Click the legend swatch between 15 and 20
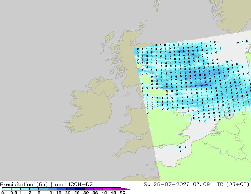This screenshot has width=251, height=194. [x=61, y=189]
